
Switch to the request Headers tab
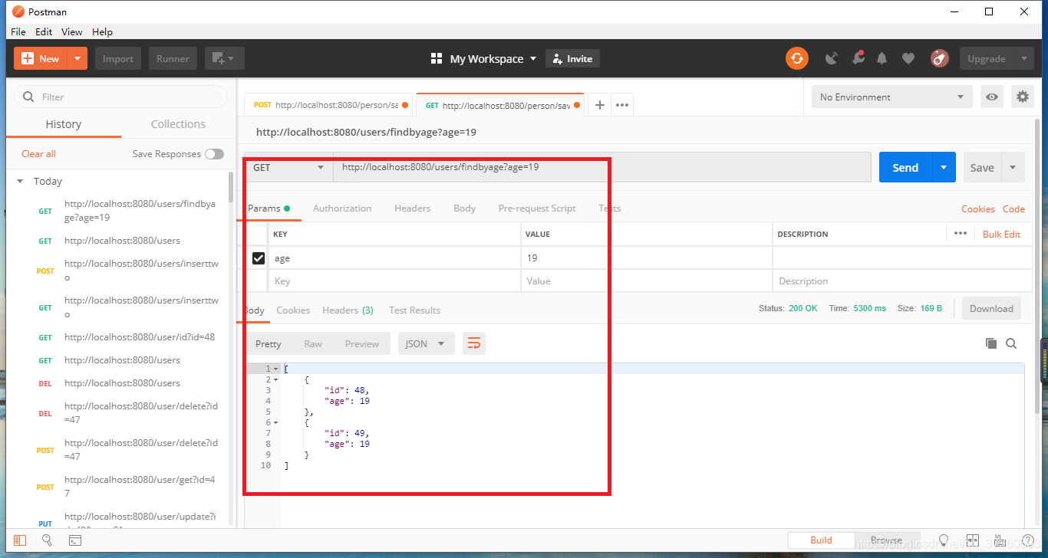tap(413, 208)
